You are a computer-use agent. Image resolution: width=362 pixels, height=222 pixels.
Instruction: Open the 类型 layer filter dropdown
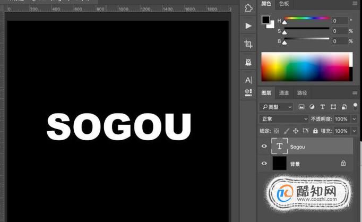[x=277, y=107]
